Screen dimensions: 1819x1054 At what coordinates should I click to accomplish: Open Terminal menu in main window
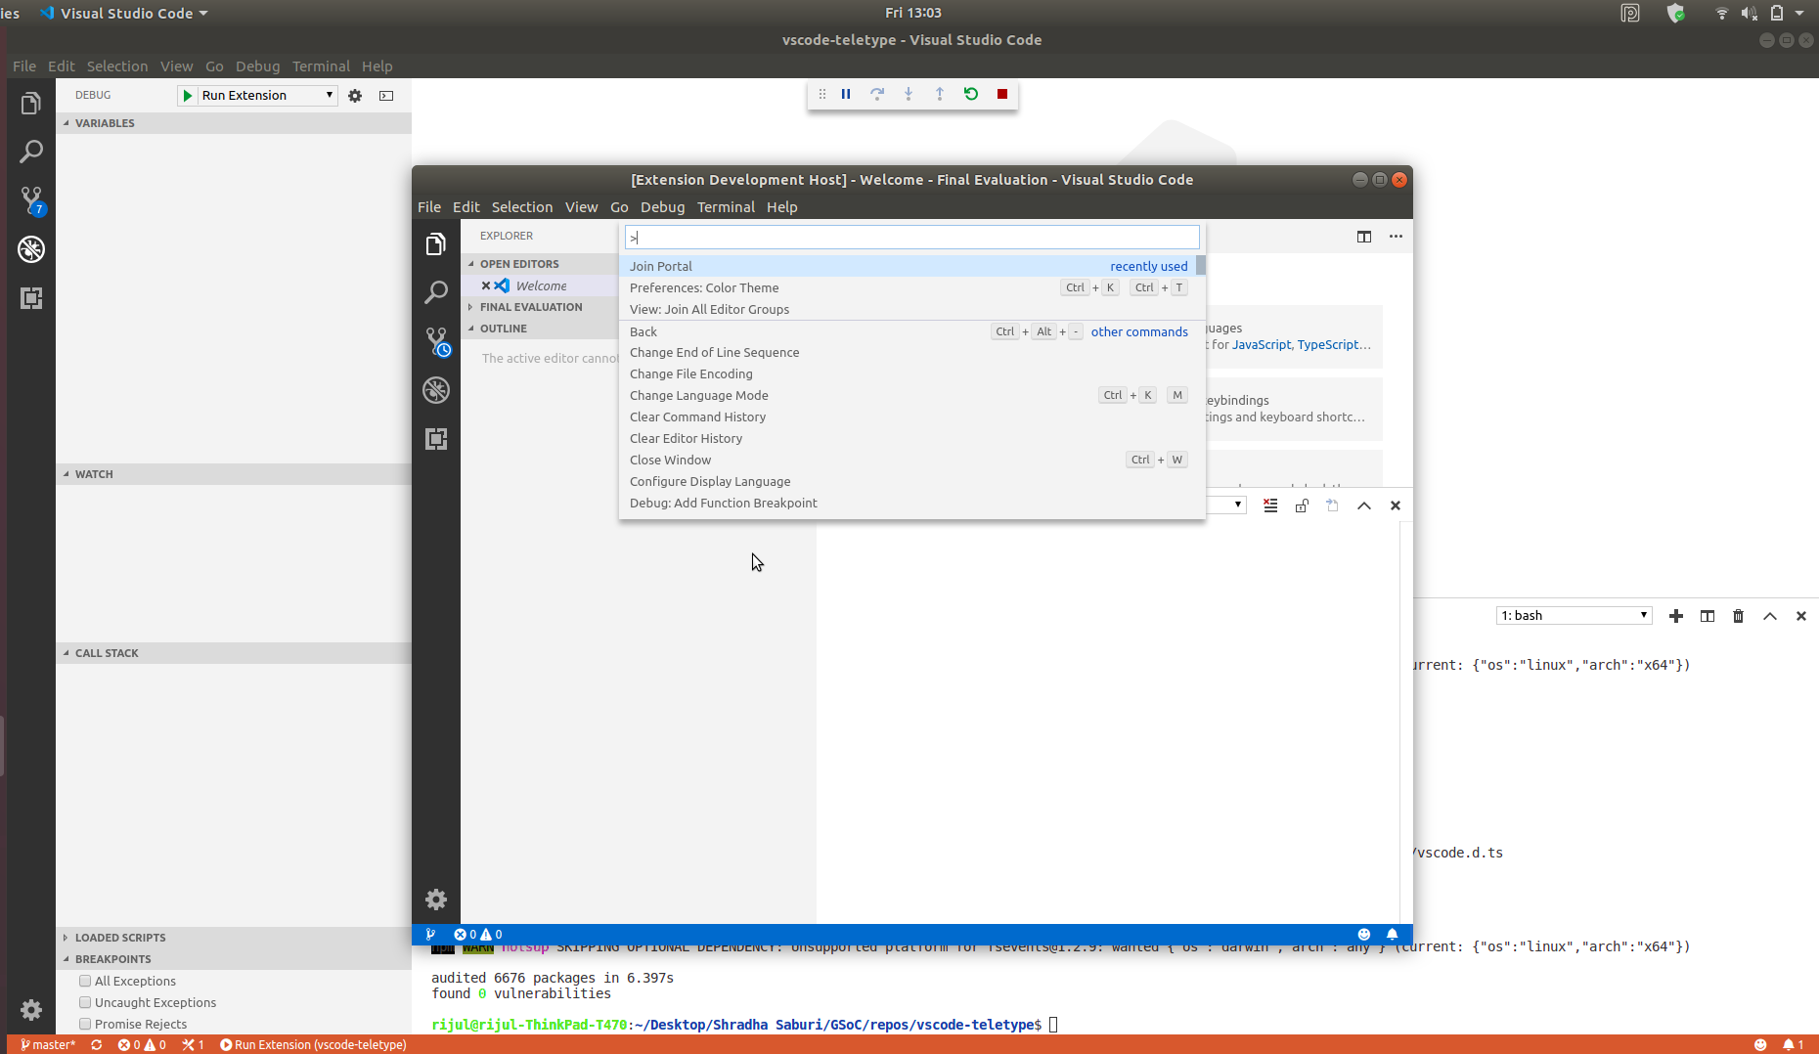(x=321, y=66)
